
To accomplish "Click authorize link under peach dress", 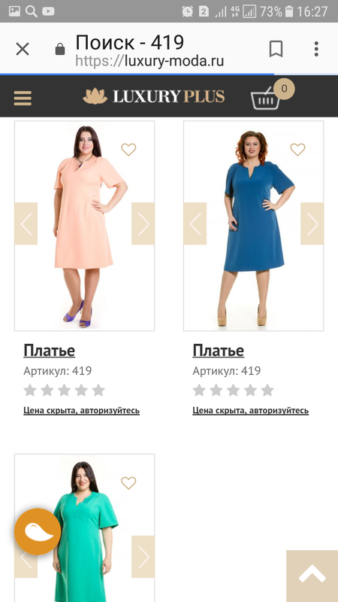I will tap(81, 410).
